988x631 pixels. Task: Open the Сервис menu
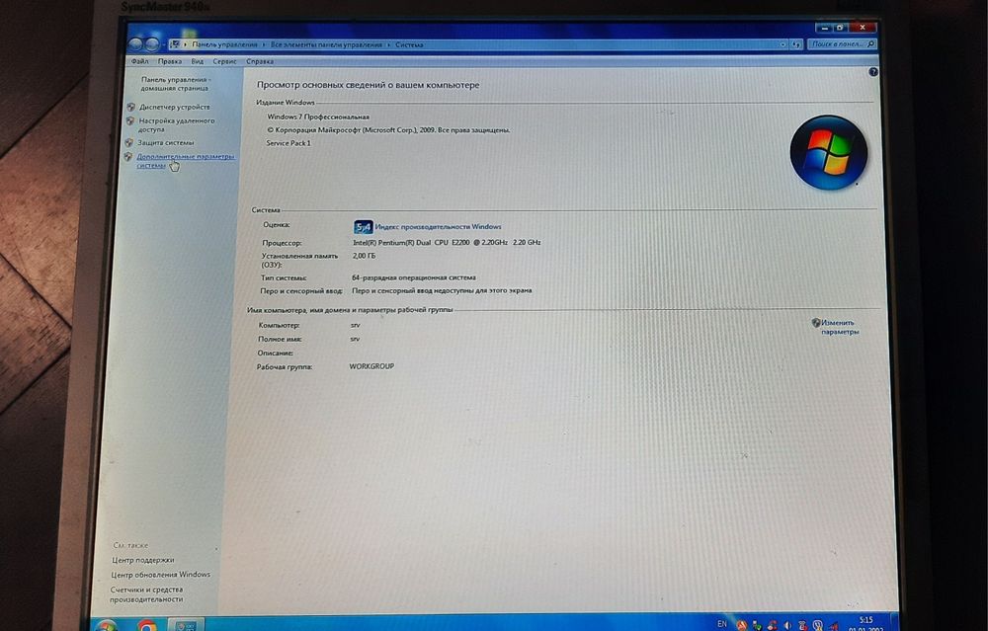224,61
